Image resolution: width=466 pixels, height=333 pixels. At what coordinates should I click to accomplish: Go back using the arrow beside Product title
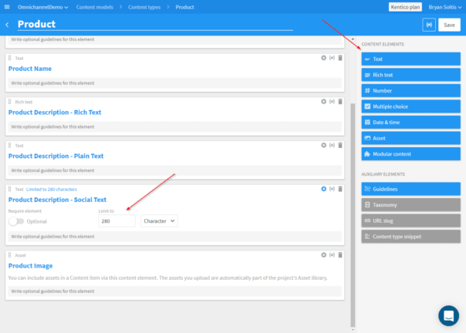pos(7,25)
